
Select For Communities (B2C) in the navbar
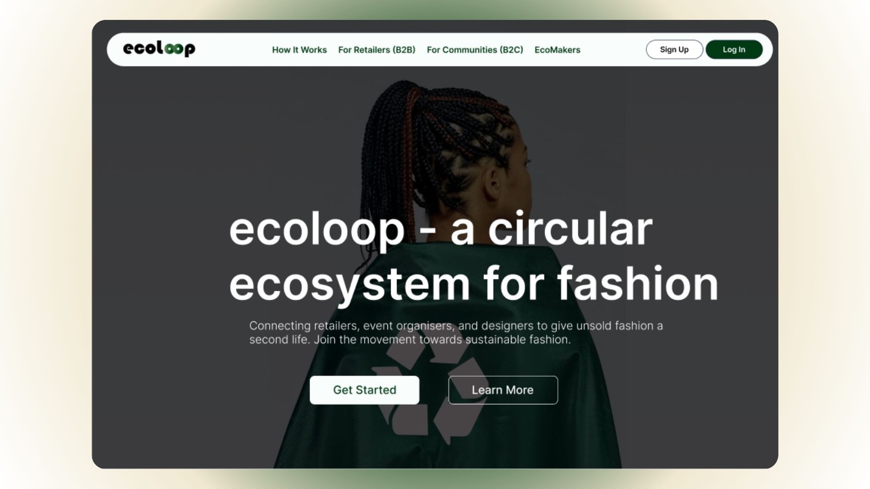click(475, 50)
